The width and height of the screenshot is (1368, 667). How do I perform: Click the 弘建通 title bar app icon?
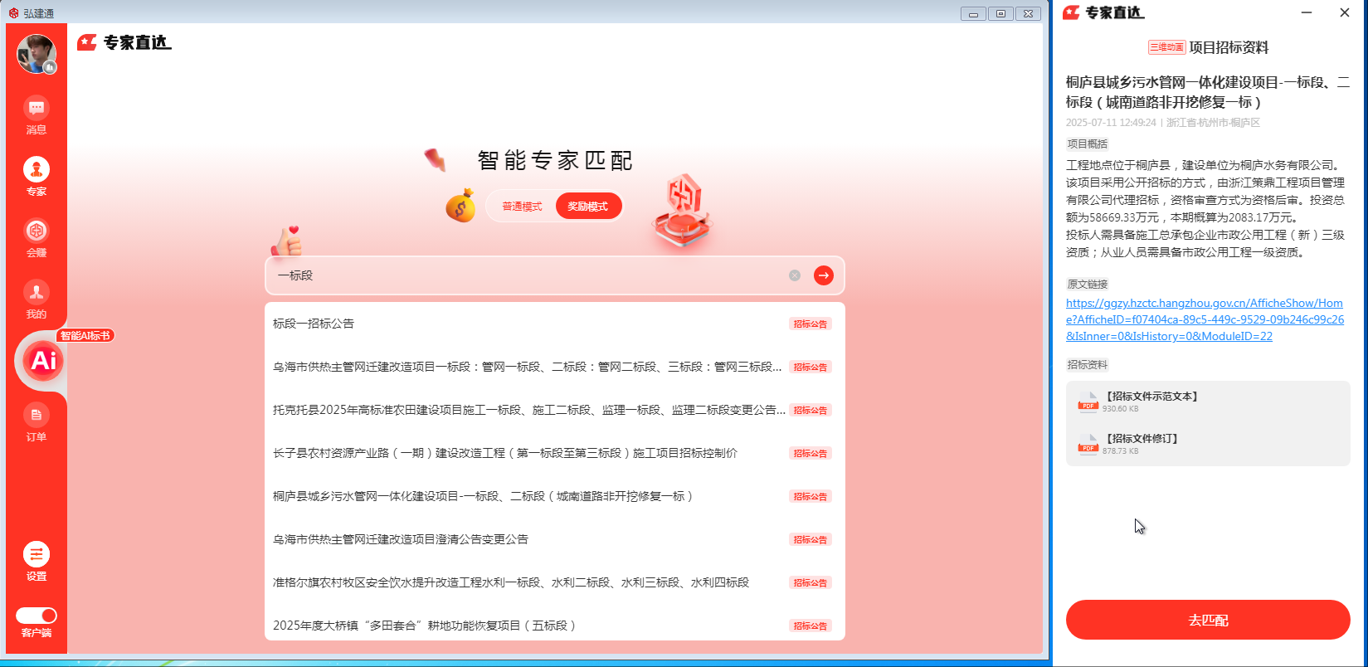[x=13, y=13]
